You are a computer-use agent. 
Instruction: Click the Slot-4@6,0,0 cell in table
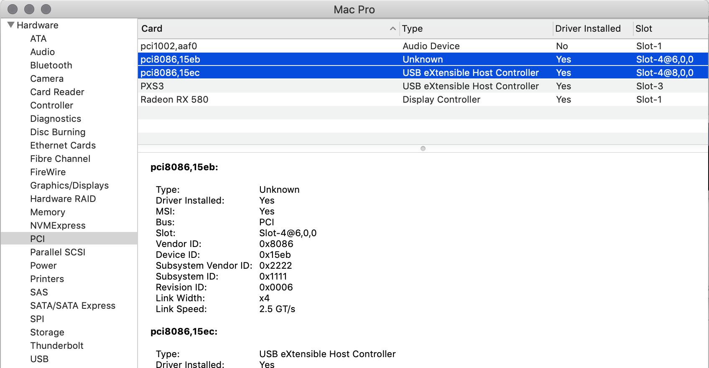[665, 60]
